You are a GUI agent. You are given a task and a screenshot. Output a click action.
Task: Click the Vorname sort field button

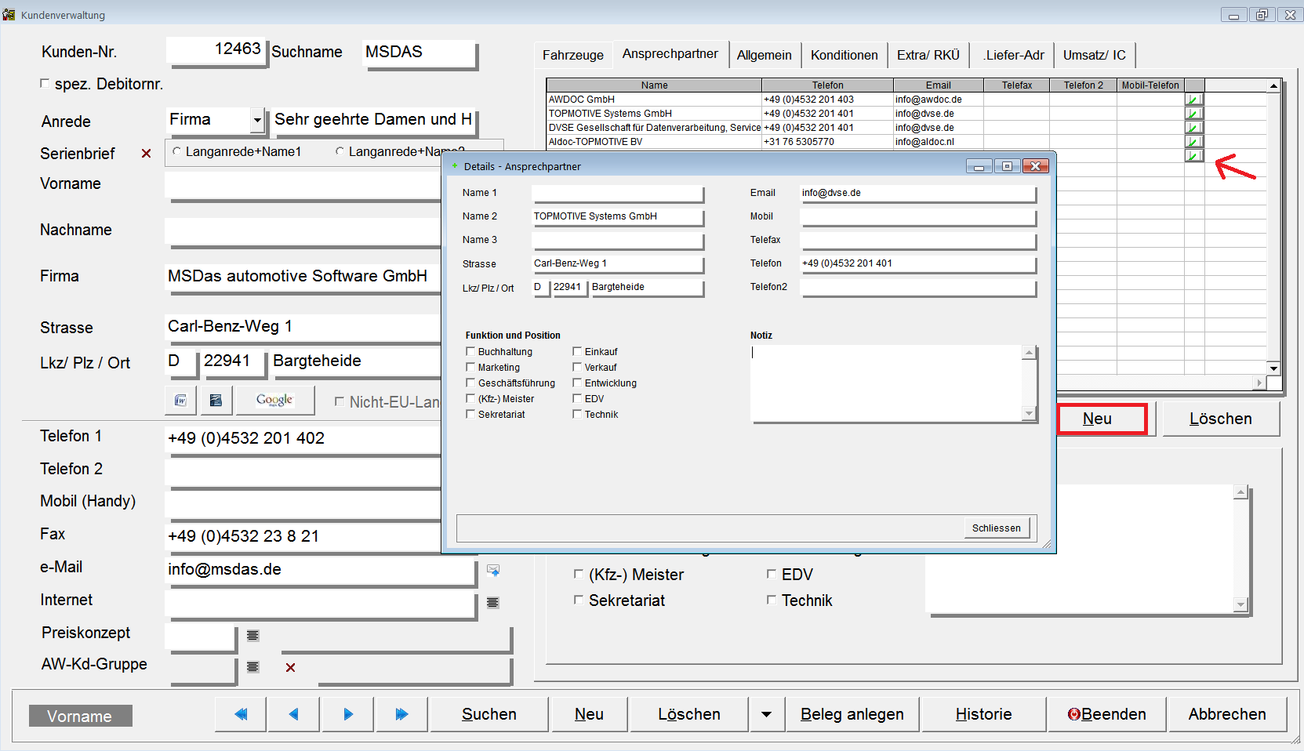tap(80, 716)
